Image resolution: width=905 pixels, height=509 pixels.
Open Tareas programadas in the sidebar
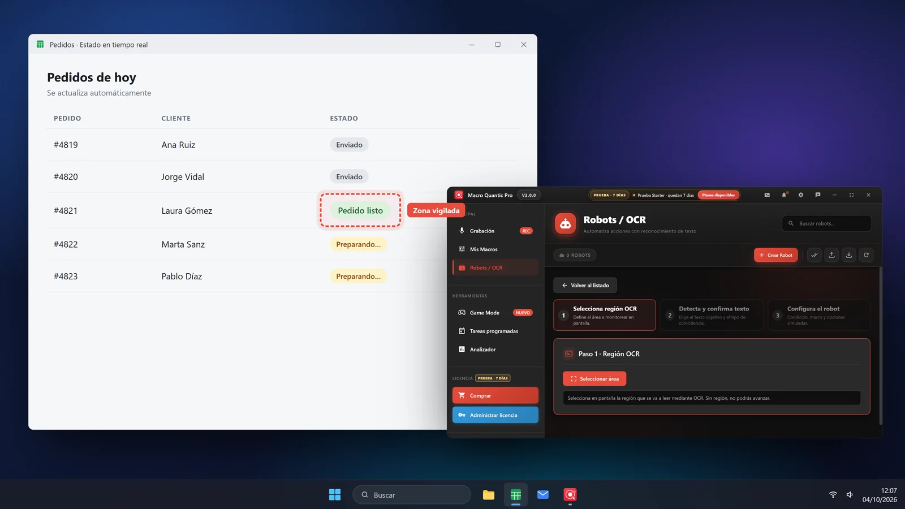[495, 331]
